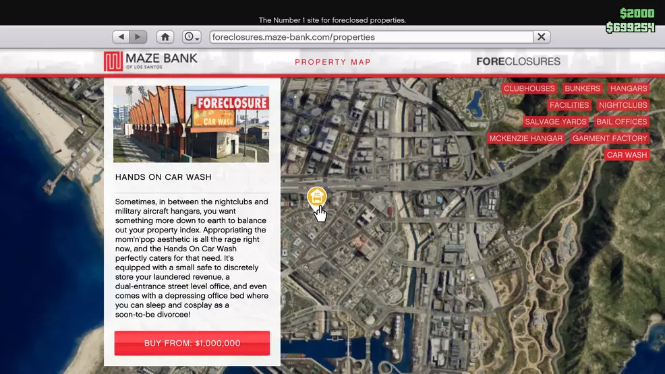Viewport: 665px width, 374px height.
Task: Click the car wash map marker icon
Action: [x=317, y=197]
